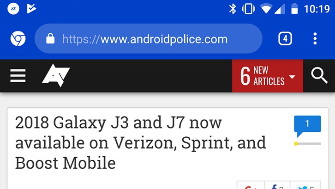
Task: Open the tab switcher showing 4
Action: (x=285, y=38)
